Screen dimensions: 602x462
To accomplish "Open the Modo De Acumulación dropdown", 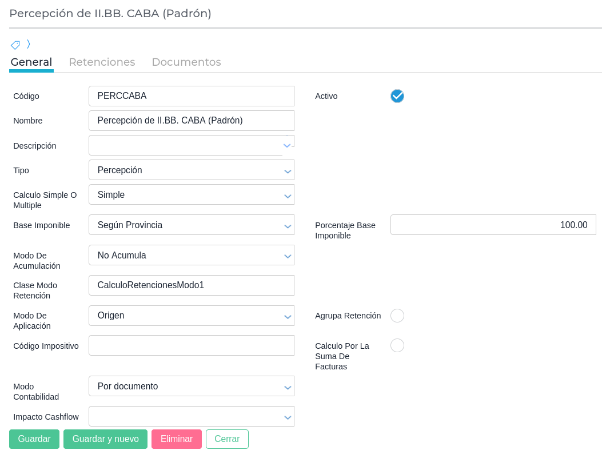I will click(192, 256).
